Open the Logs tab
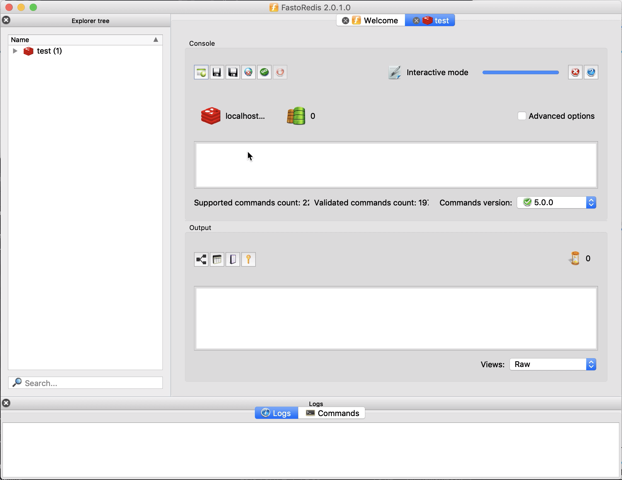Viewport: 622px width, 480px height. pyautogui.click(x=276, y=413)
